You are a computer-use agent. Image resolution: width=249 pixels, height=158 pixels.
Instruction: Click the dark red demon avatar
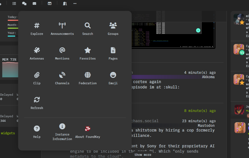pyautogui.click(x=239, y=109)
